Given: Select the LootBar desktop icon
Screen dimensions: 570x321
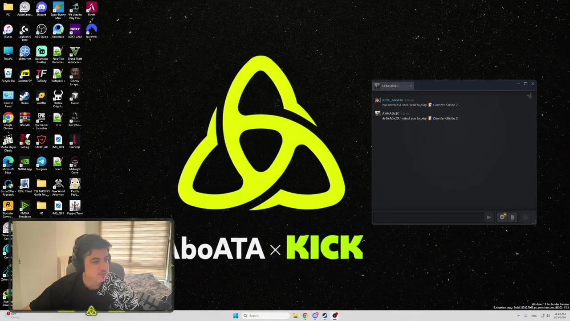Looking at the screenshot, I should (41, 98).
